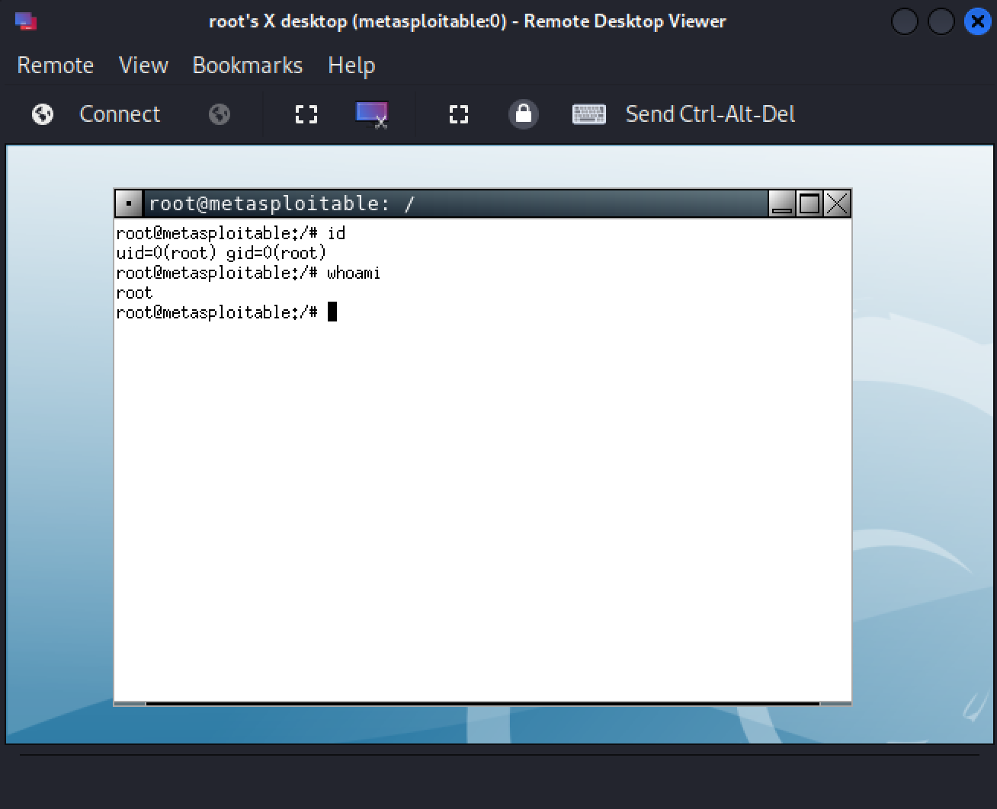
Task: Click the keyboard icon in the toolbar
Action: click(588, 114)
